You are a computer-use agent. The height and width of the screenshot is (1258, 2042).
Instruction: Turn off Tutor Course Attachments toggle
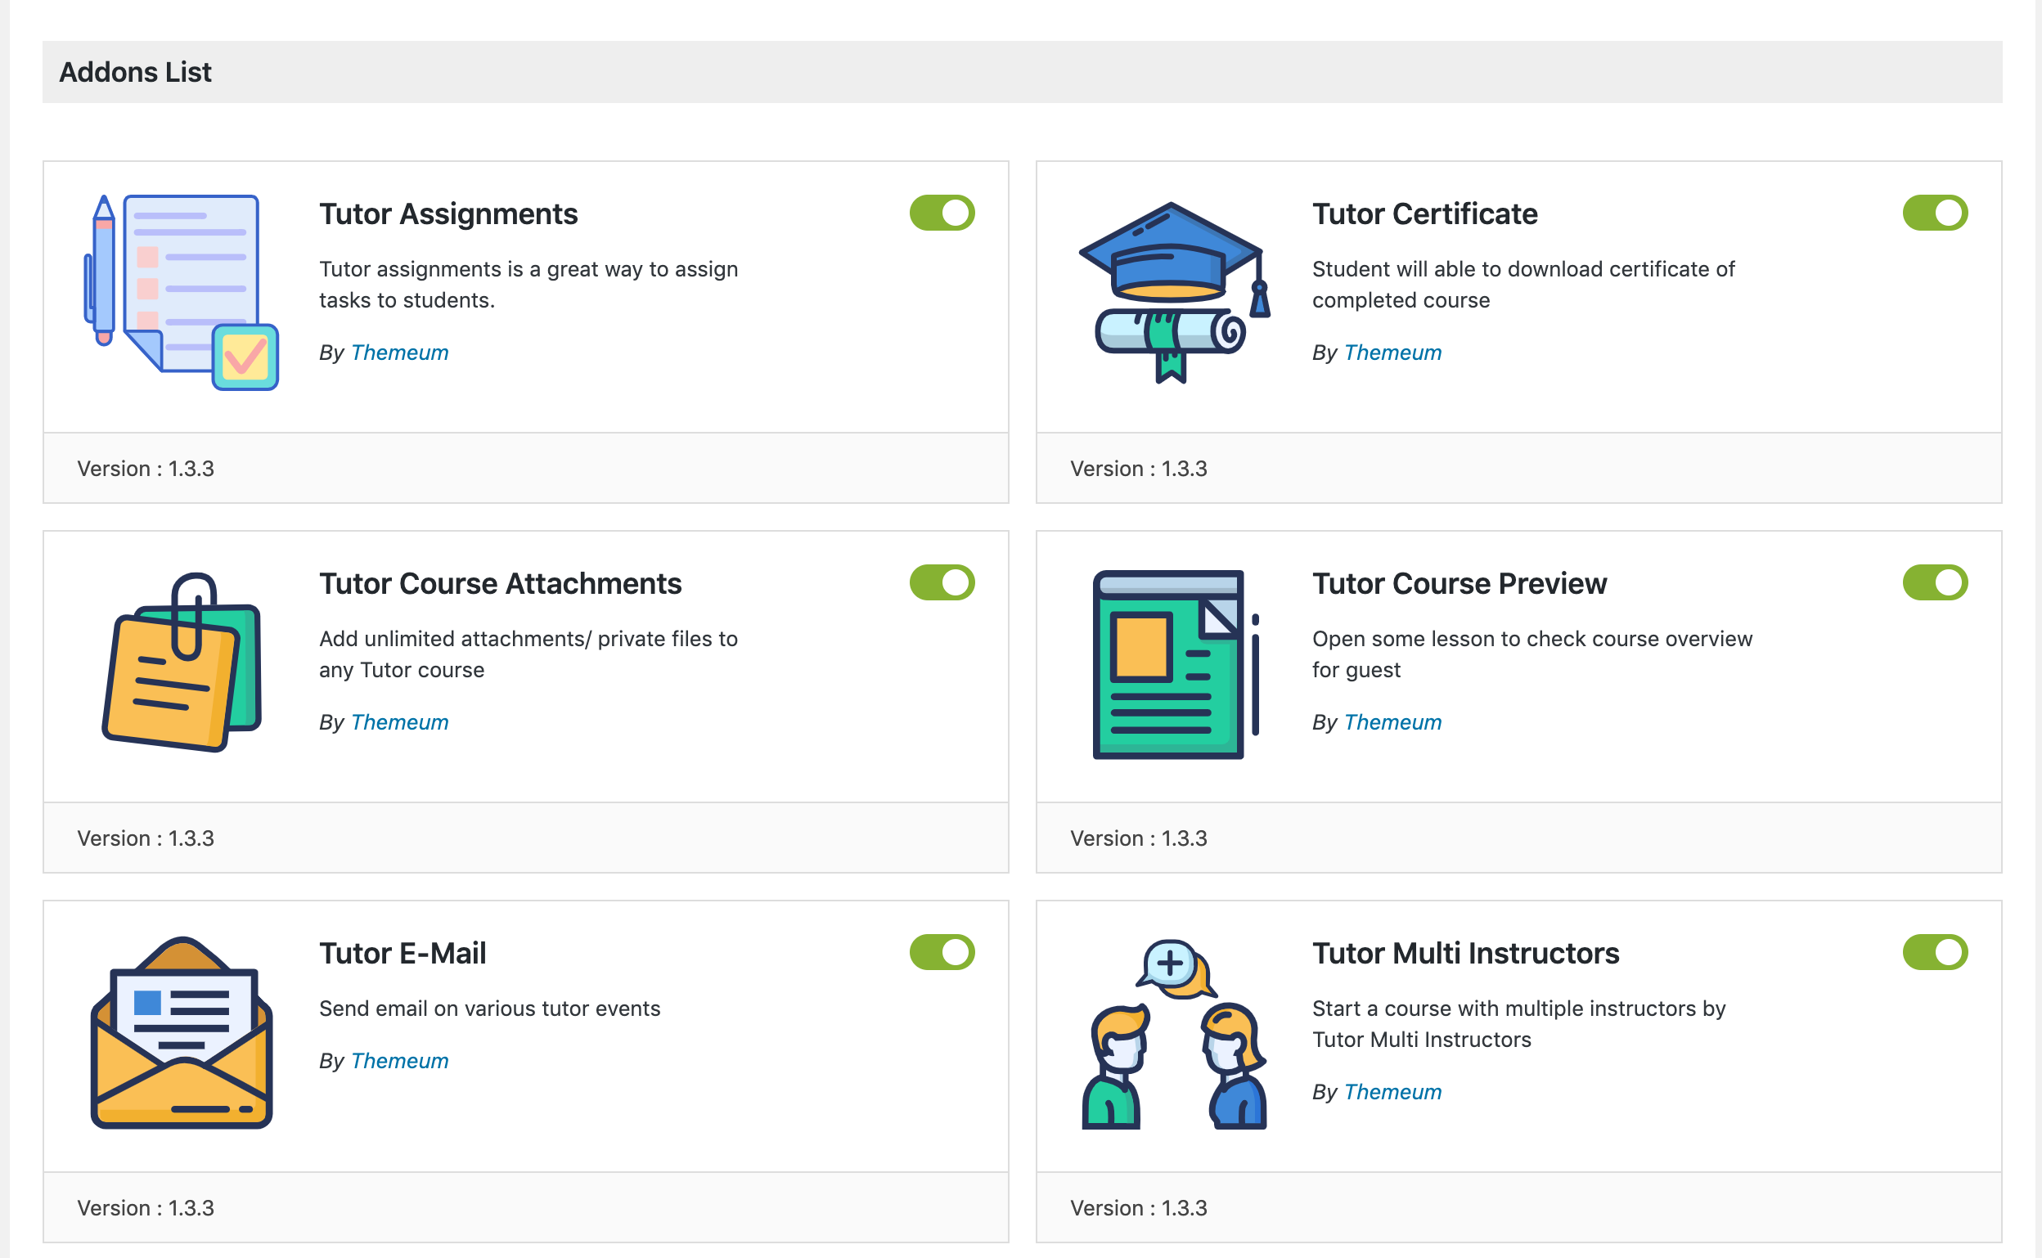(942, 582)
